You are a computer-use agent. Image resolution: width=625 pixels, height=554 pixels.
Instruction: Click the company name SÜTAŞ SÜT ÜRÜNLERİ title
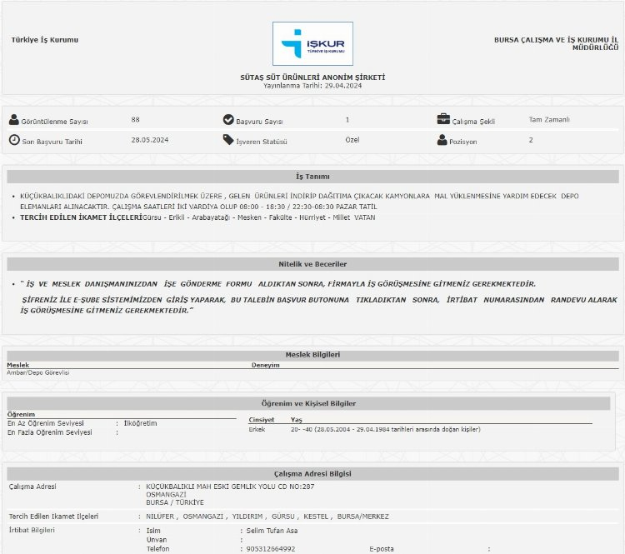coord(312,77)
